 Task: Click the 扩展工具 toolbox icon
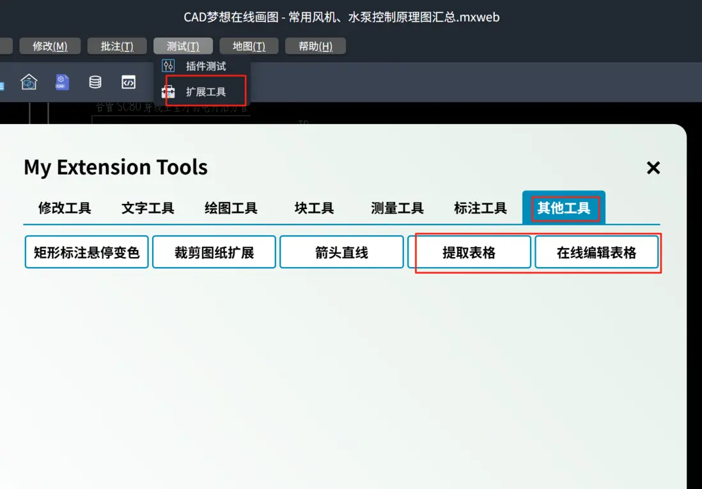point(168,92)
